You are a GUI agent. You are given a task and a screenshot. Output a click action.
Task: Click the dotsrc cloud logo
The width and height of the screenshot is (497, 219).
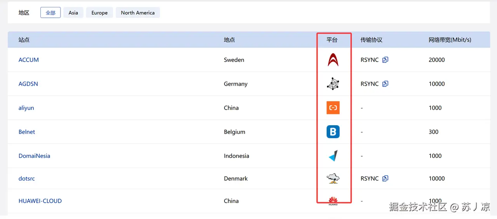[x=333, y=178]
